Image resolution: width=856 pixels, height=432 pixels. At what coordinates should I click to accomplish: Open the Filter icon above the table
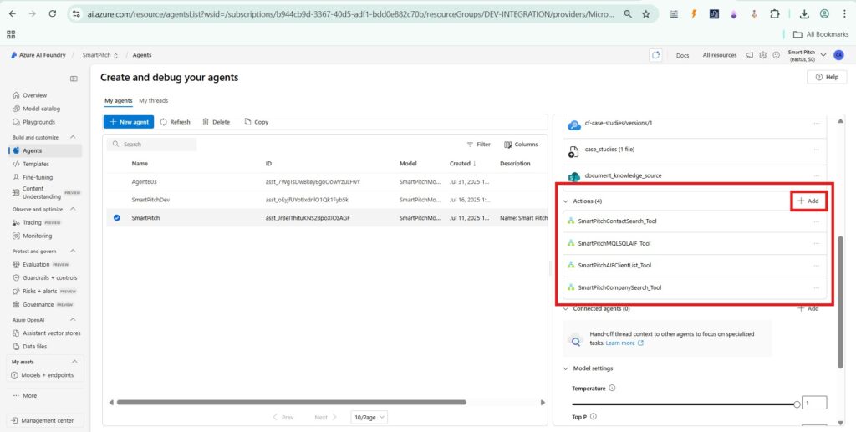470,145
